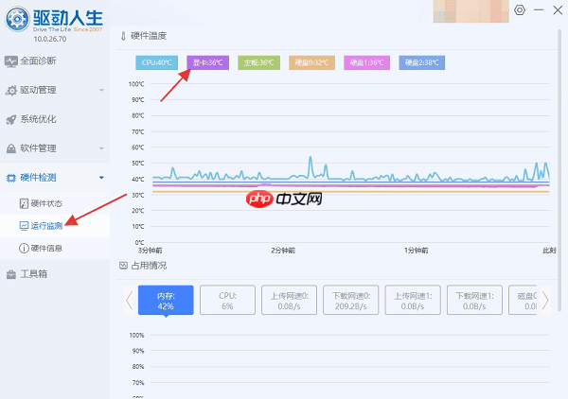Collapse the 硬件检测 section arrow
Screen dimensions: 568x399
(x=101, y=177)
